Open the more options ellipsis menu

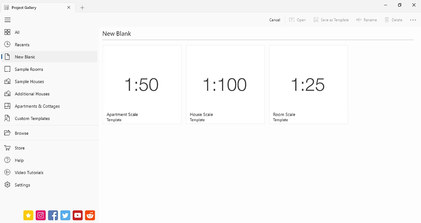pos(413,20)
